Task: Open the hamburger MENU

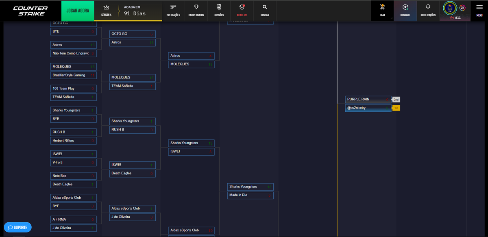Action: coord(479,11)
